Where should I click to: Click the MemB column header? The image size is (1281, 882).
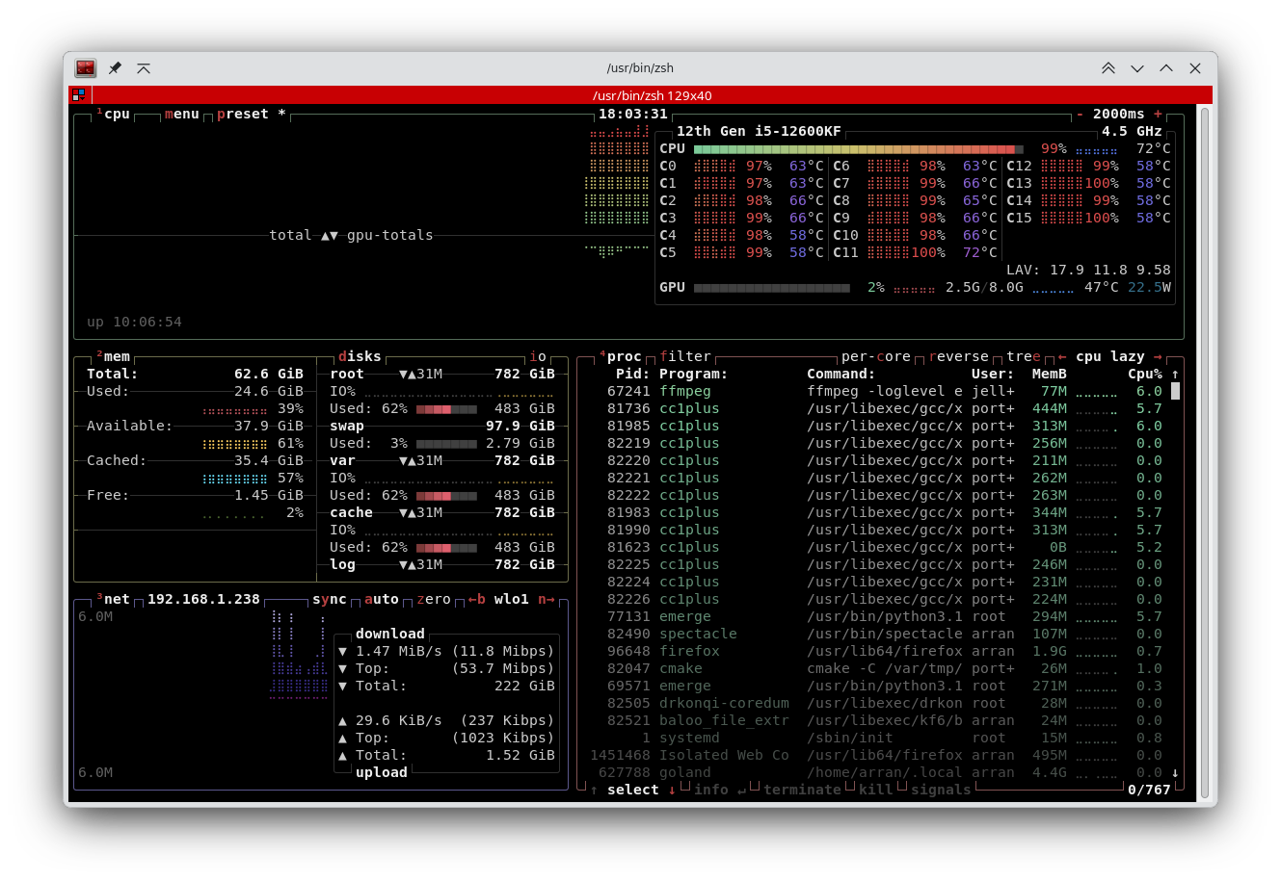pos(1050,374)
